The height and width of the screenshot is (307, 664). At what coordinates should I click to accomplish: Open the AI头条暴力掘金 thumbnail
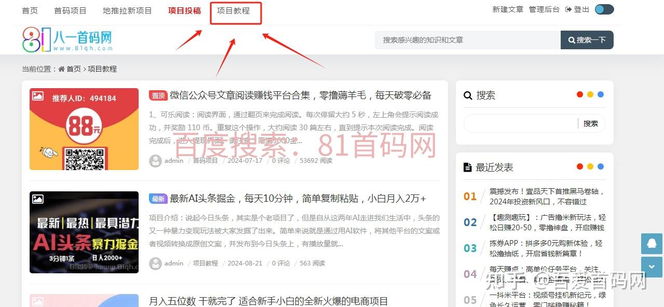(84, 232)
